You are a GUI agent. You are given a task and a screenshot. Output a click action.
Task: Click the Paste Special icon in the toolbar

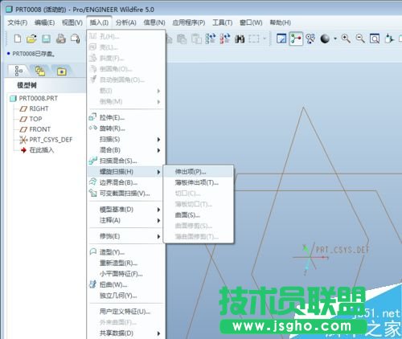pos(196,39)
